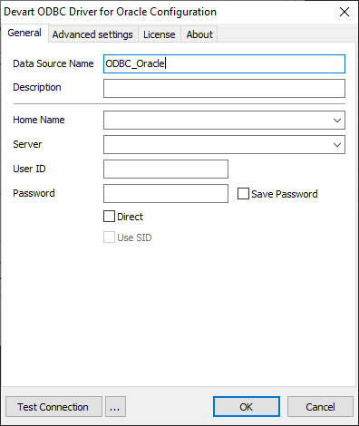Screen dimensions: 359x426
Task: Expand the Home Name dropdown arrow
Action: [x=337, y=121]
